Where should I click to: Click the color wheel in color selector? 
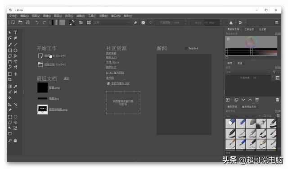[x=251, y=42]
